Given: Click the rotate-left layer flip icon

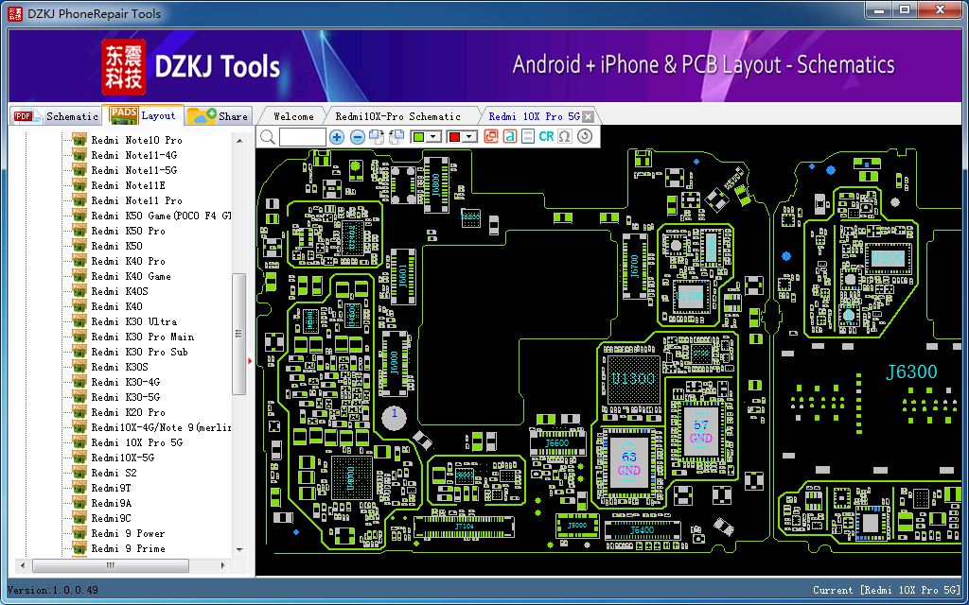Looking at the screenshot, I should [x=396, y=136].
